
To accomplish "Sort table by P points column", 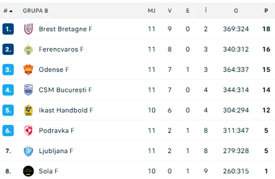I will coord(266,11).
